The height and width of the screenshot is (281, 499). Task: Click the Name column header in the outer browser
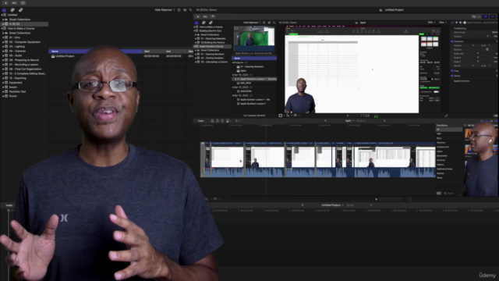[95, 52]
